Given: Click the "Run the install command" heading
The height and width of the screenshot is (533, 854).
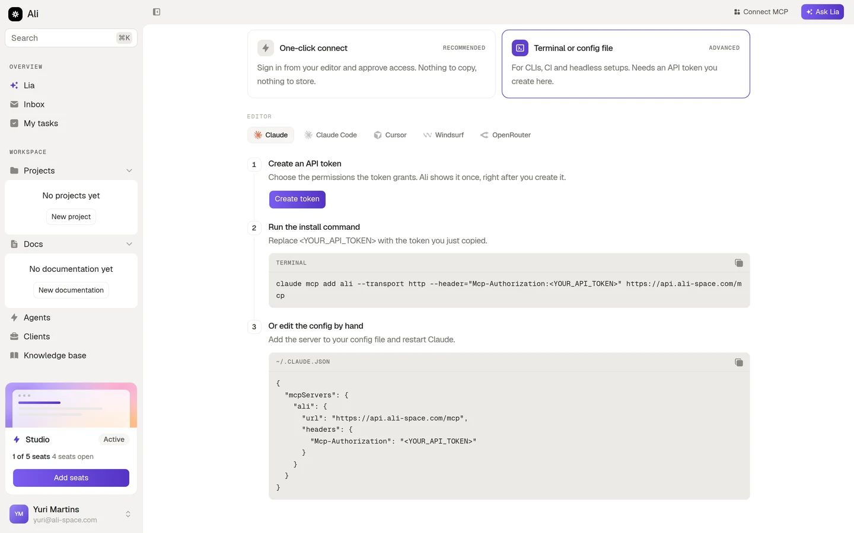Looking at the screenshot, I should [x=314, y=227].
